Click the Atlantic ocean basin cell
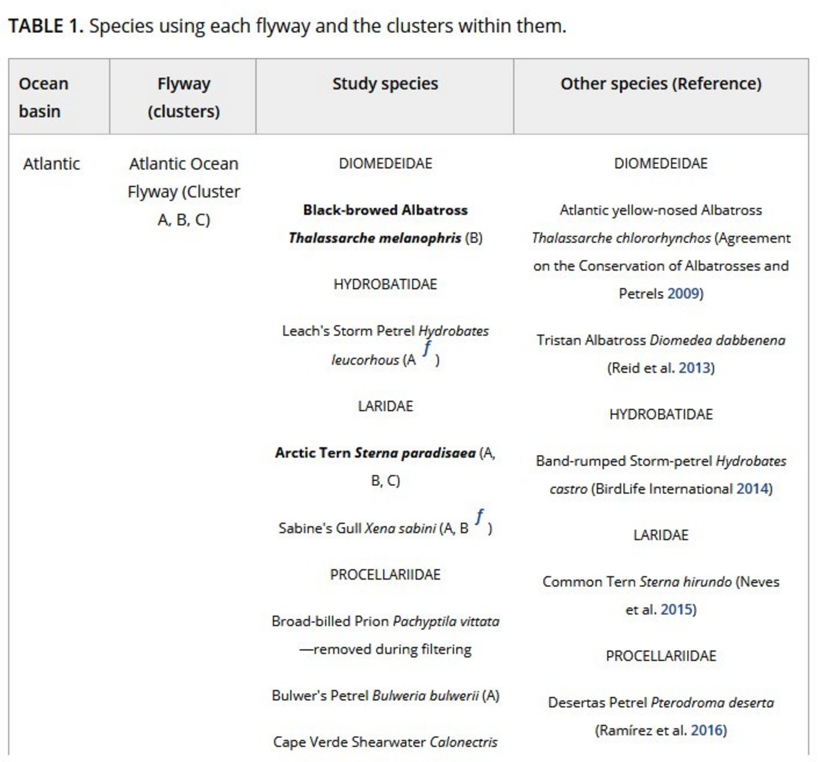Image resolution: width=822 pixels, height=762 pixels. pyautogui.click(x=52, y=164)
